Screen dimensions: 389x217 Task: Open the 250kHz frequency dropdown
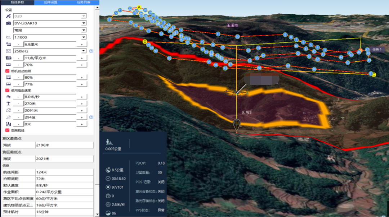[84, 51]
